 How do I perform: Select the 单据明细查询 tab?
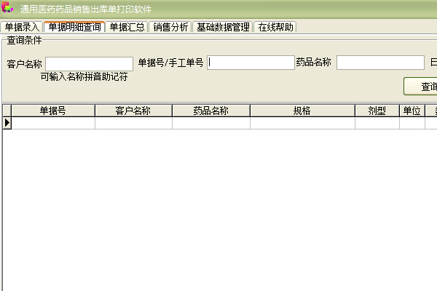point(74,27)
